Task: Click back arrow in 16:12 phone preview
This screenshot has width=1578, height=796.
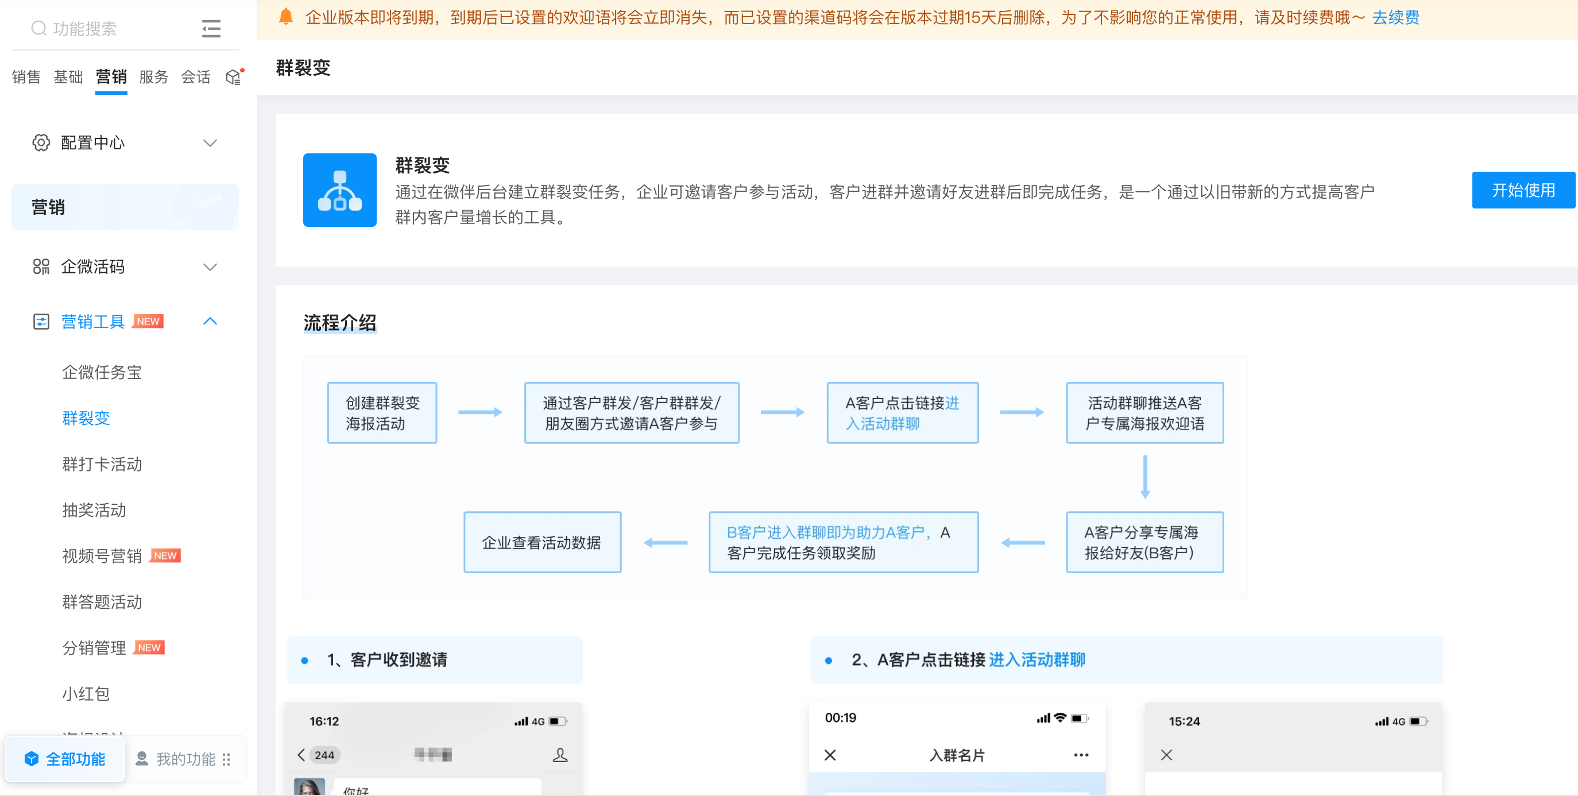Action: [x=301, y=754]
